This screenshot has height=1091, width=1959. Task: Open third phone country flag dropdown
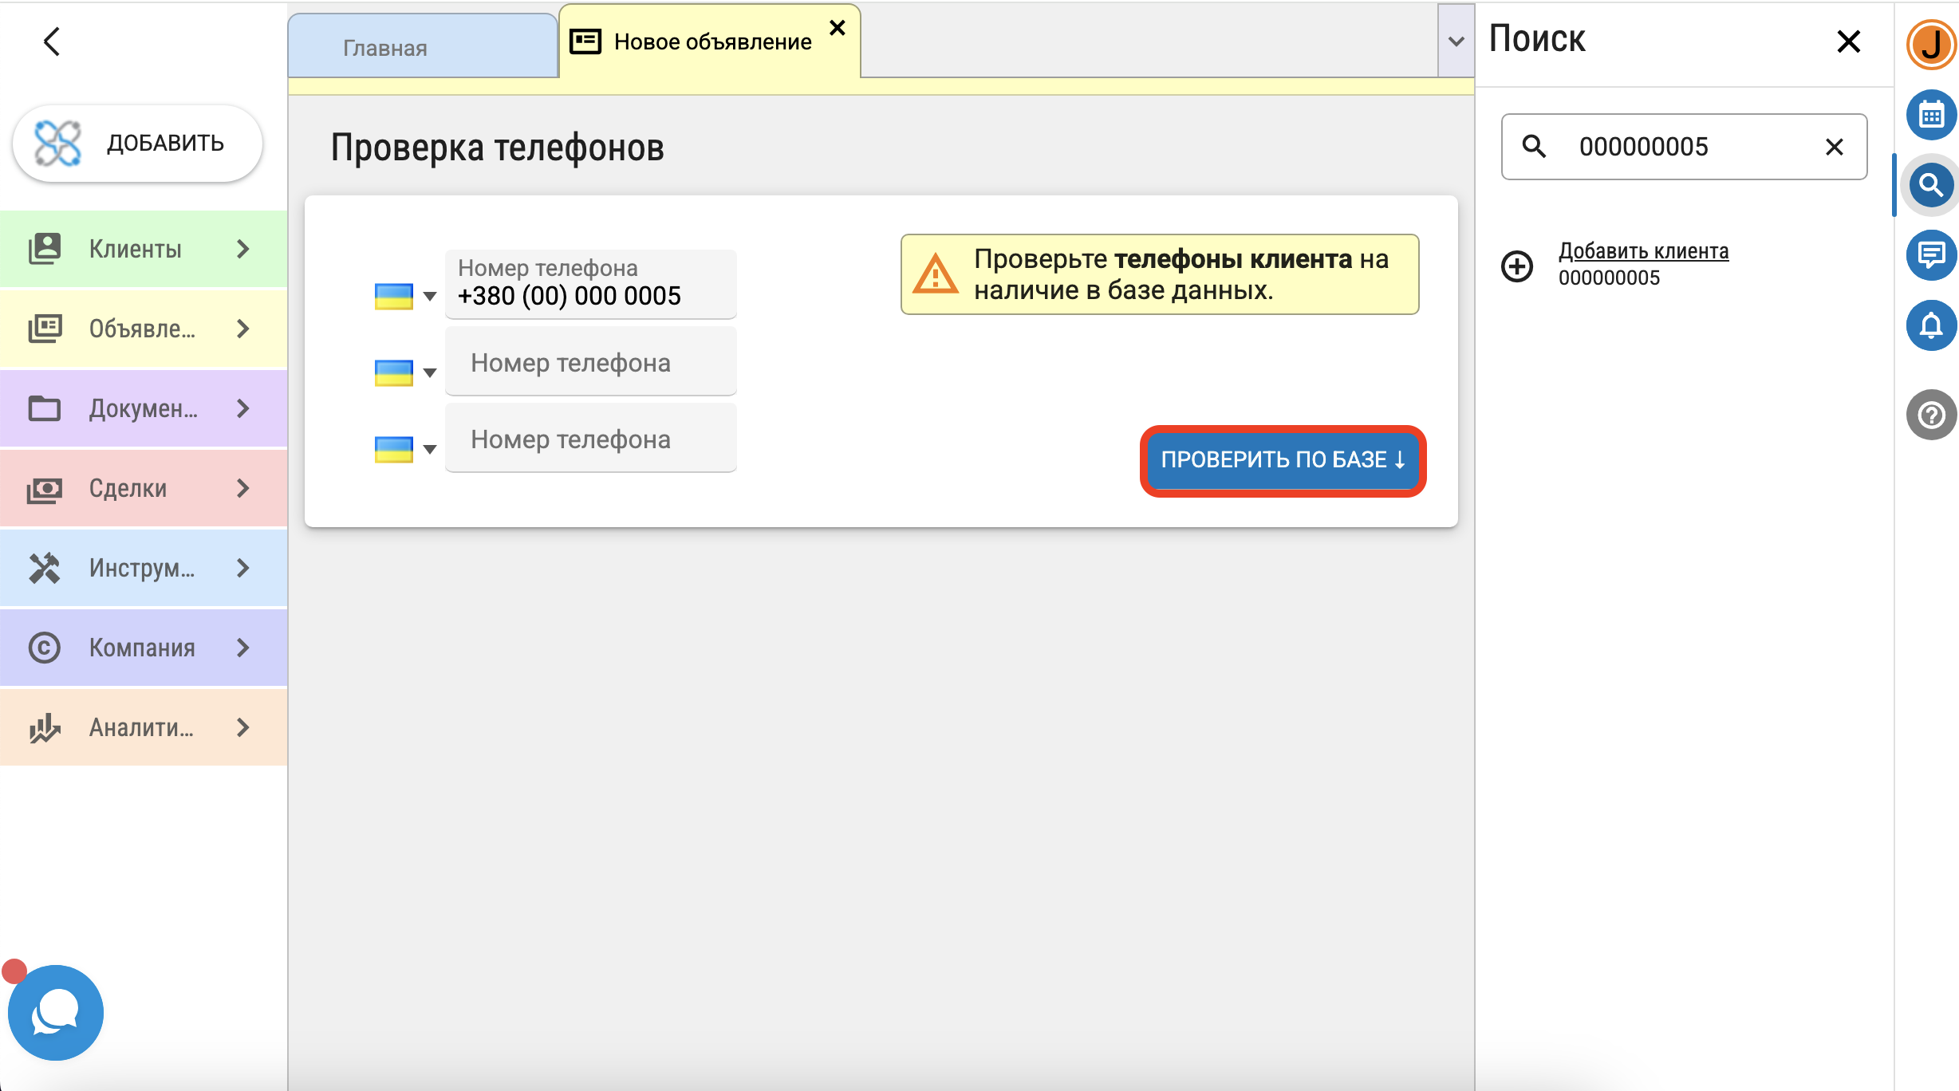pos(405,449)
